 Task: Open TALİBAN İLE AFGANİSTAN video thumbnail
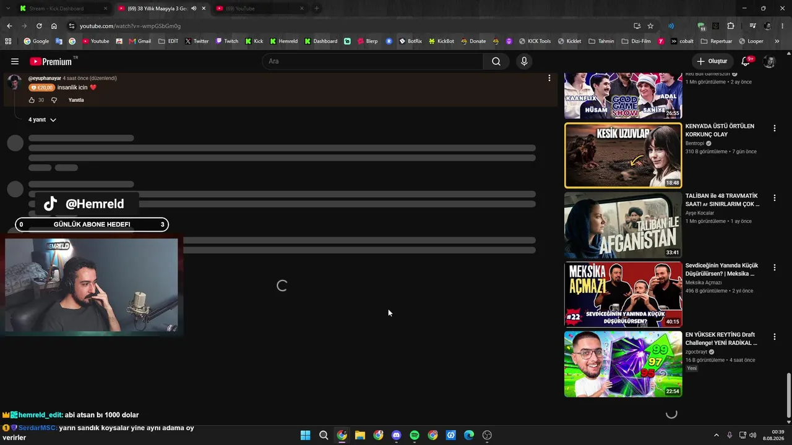point(623,225)
